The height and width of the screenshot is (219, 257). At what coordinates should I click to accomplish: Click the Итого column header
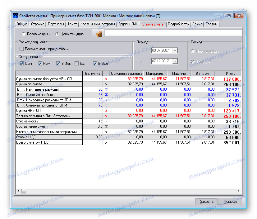228,74
